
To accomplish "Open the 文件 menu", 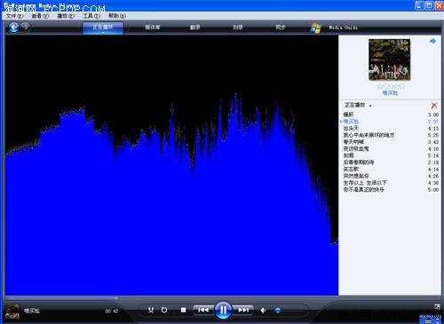I will (15, 16).
